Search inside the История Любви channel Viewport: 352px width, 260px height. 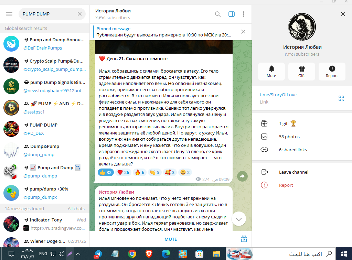pyautogui.click(x=217, y=14)
